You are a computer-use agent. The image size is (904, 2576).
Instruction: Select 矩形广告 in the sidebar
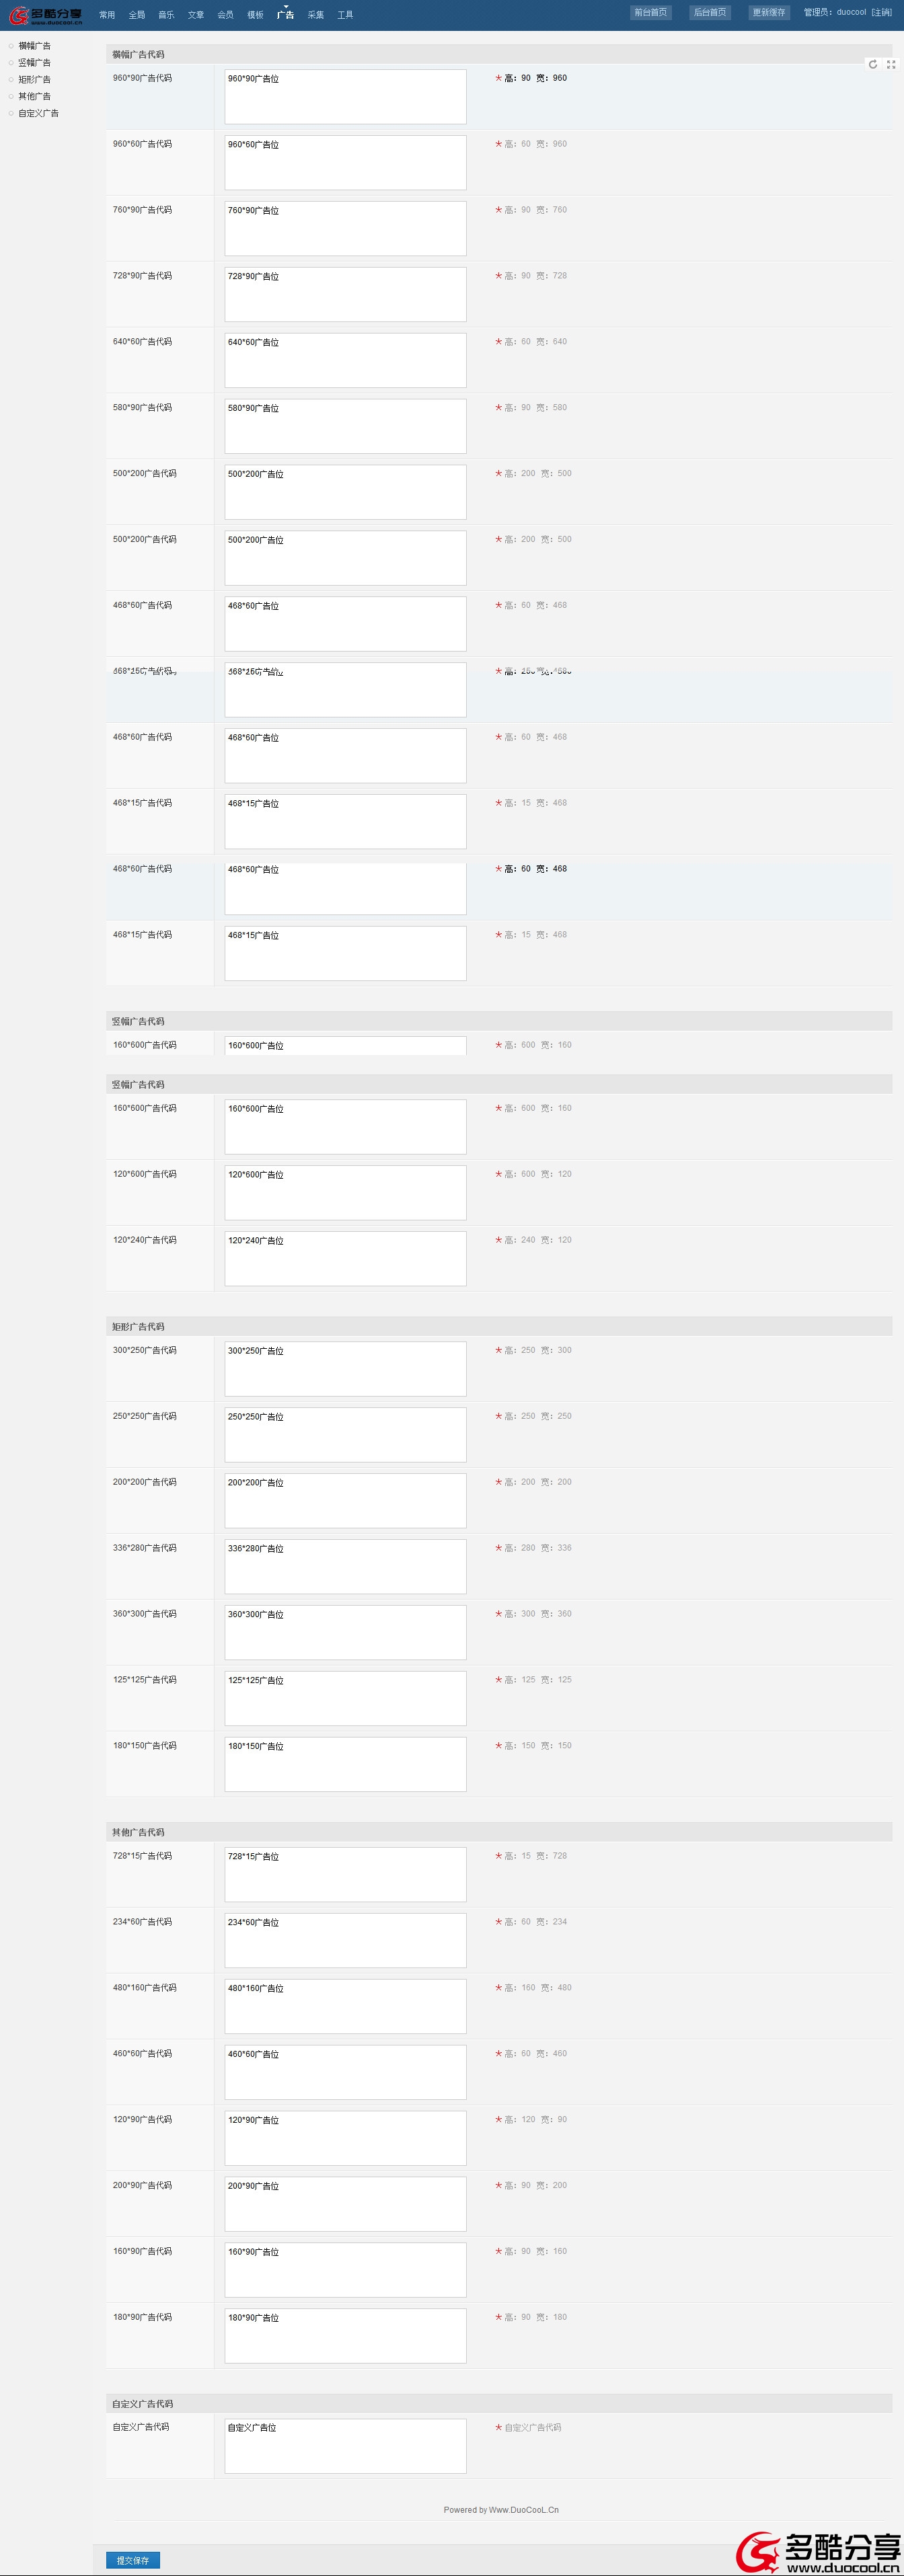coord(34,80)
